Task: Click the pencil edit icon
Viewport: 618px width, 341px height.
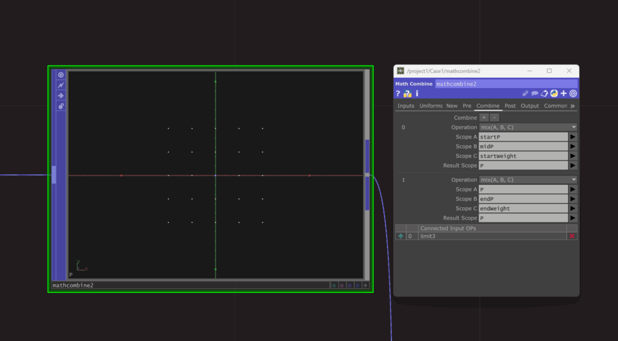Action: click(x=525, y=93)
